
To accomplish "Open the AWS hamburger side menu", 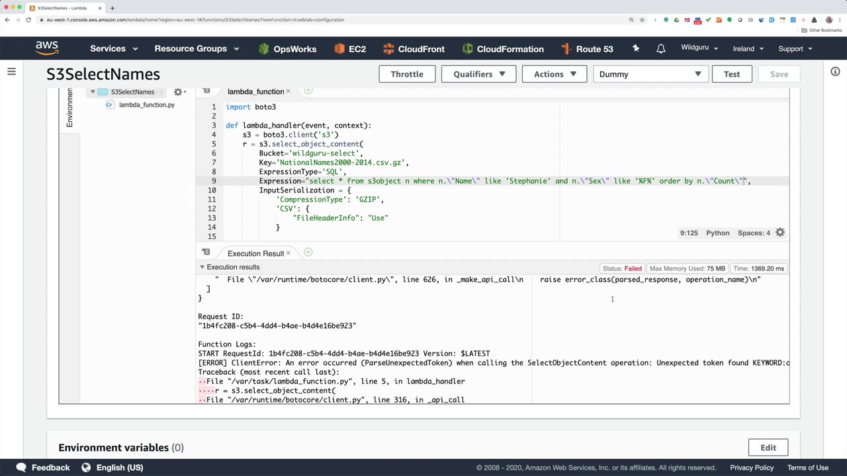I will 11,71.
